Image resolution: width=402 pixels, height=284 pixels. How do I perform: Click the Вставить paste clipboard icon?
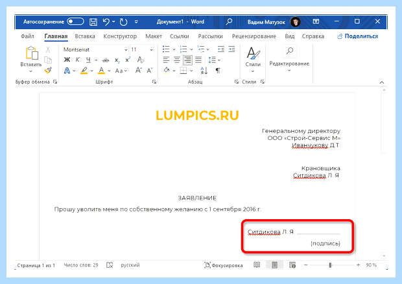click(32, 53)
